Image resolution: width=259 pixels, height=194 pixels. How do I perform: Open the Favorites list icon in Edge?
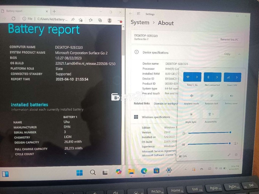coord(91,20)
